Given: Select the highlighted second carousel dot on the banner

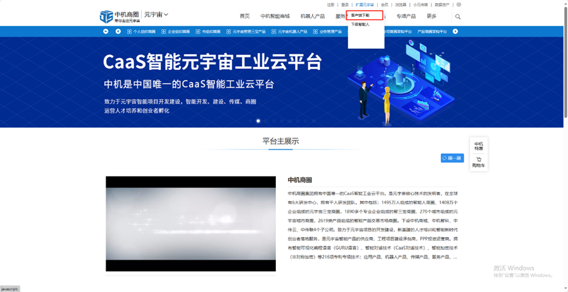Looking at the screenshot, I should click(258, 121).
